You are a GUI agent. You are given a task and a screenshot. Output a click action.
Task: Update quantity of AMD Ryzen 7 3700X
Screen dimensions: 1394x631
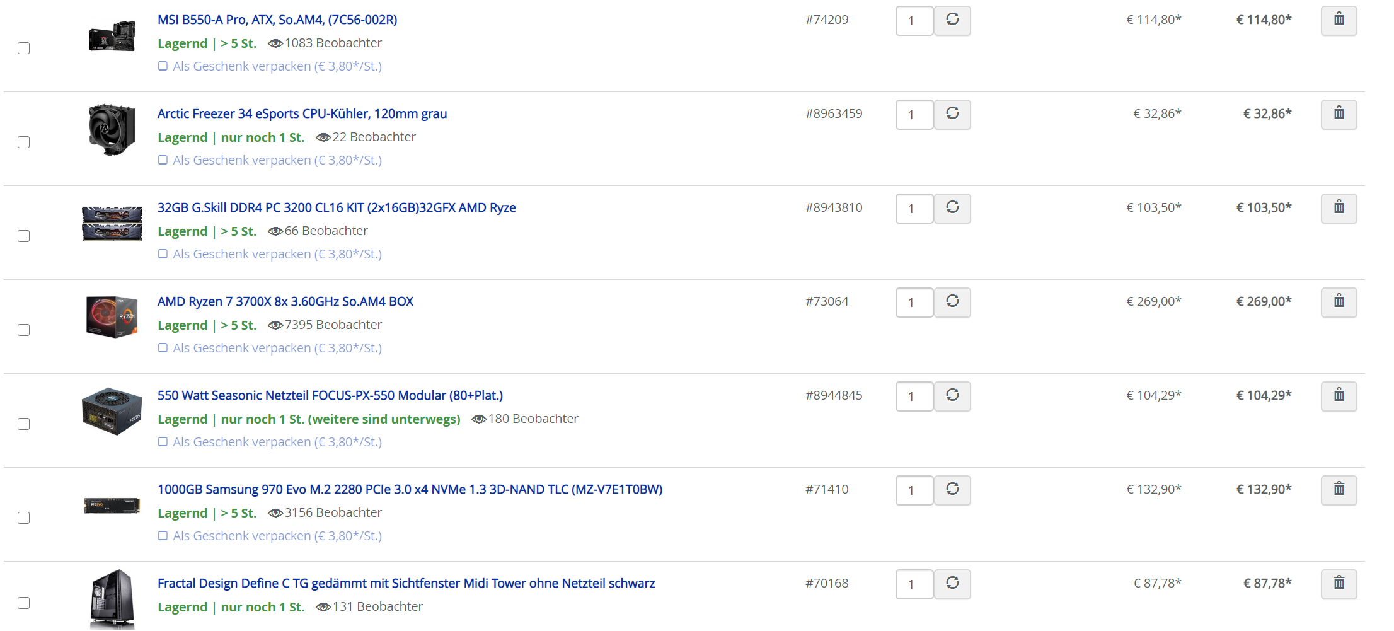coord(952,302)
